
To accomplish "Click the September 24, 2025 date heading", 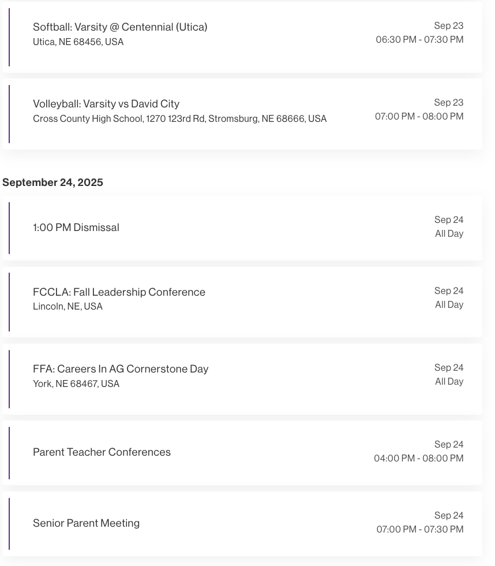I will (52, 183).
